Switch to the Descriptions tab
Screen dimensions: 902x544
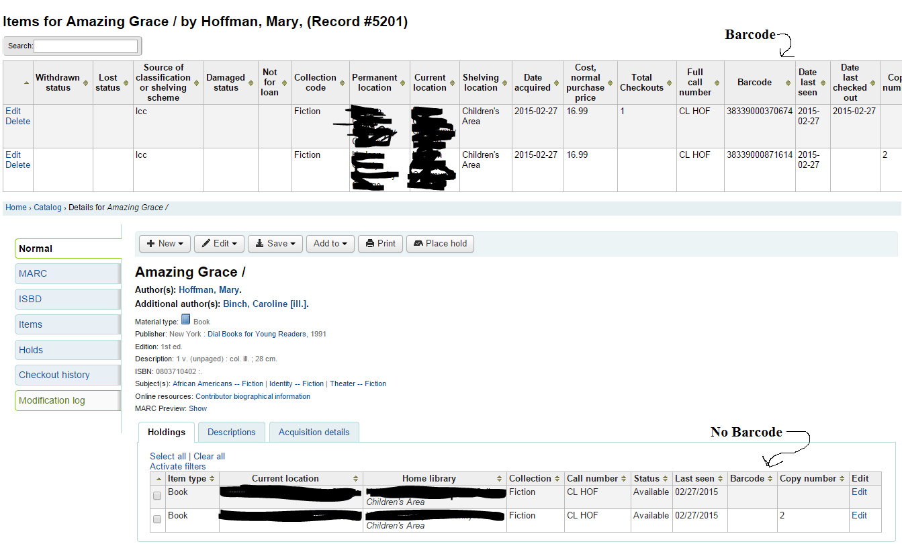[231, 433]
